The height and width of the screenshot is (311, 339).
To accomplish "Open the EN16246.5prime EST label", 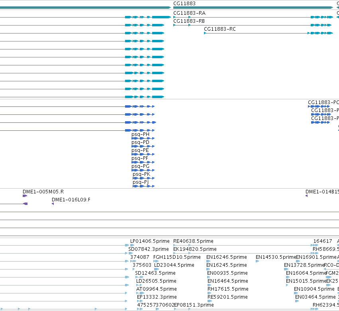I will (x=227, y=257).
